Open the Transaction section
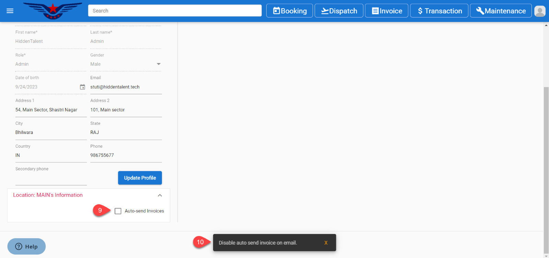The width and height of the screenshot is (549, 258). click(x=439, y=11)
